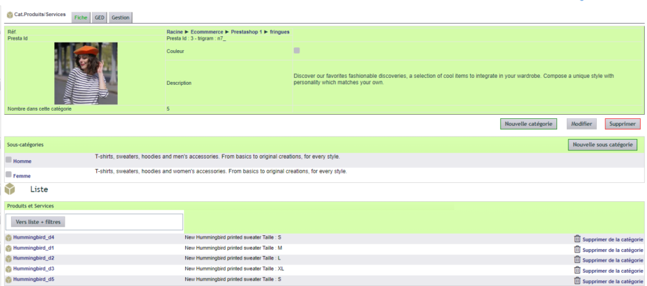The height and width of the screenshot is (286, 647).
Task: Click the 'Discover our favorites' description text
Action: point(454,79)
